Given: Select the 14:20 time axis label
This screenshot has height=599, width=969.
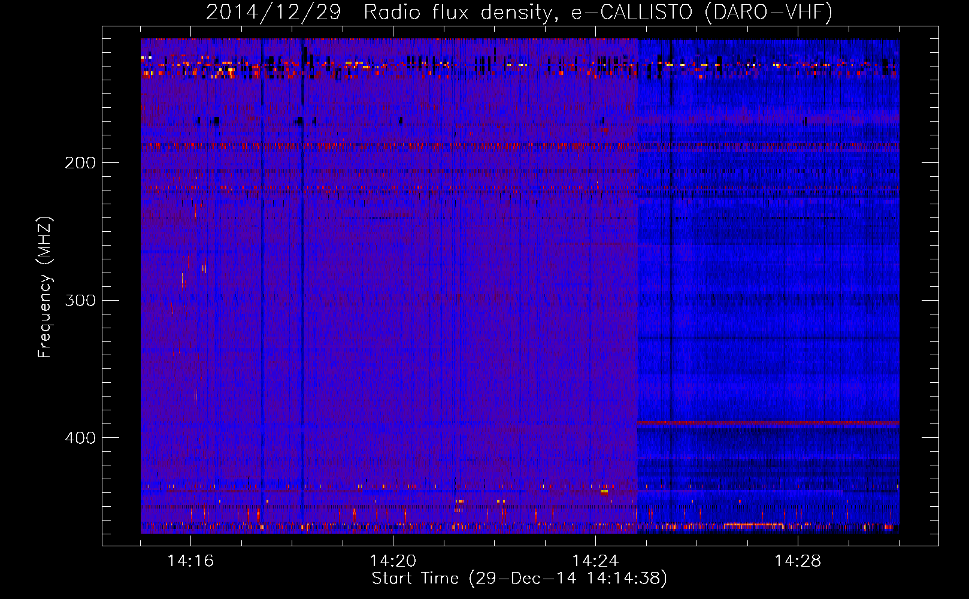Looking at the screenshot, I should point(393,561).
